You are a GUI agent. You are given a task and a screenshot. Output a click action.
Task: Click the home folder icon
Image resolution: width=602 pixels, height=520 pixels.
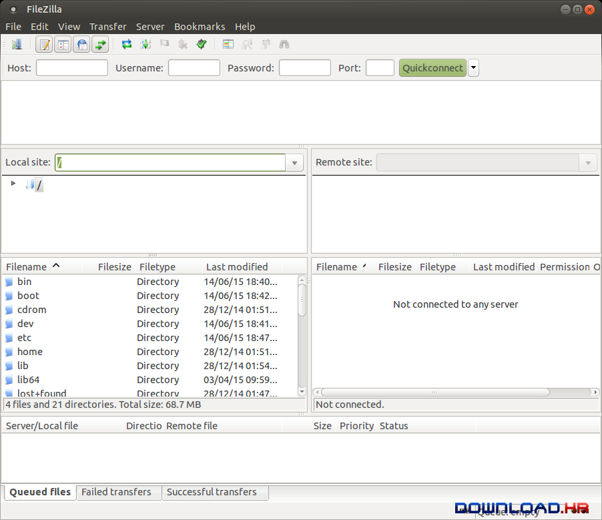(x=9, y=352)
